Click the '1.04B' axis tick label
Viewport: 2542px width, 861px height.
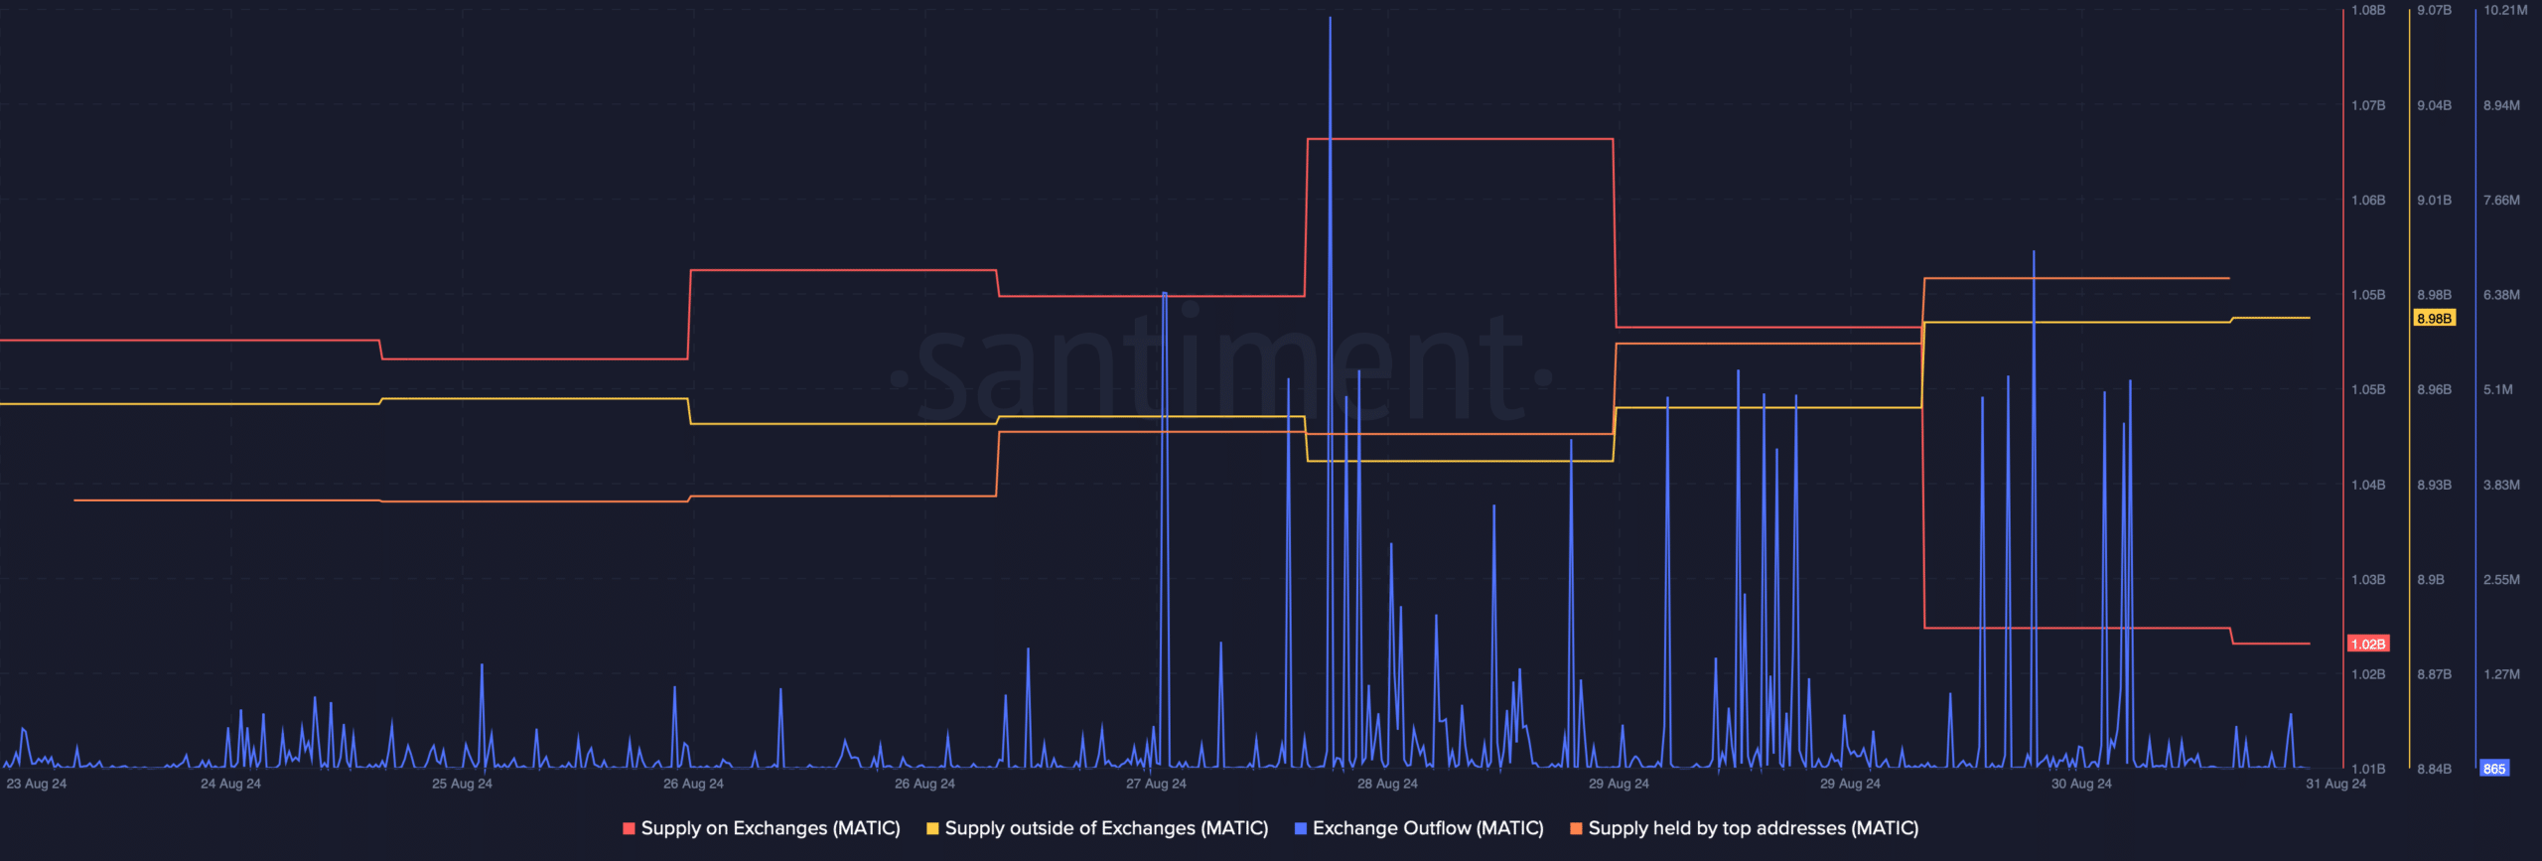[2368, 485]
